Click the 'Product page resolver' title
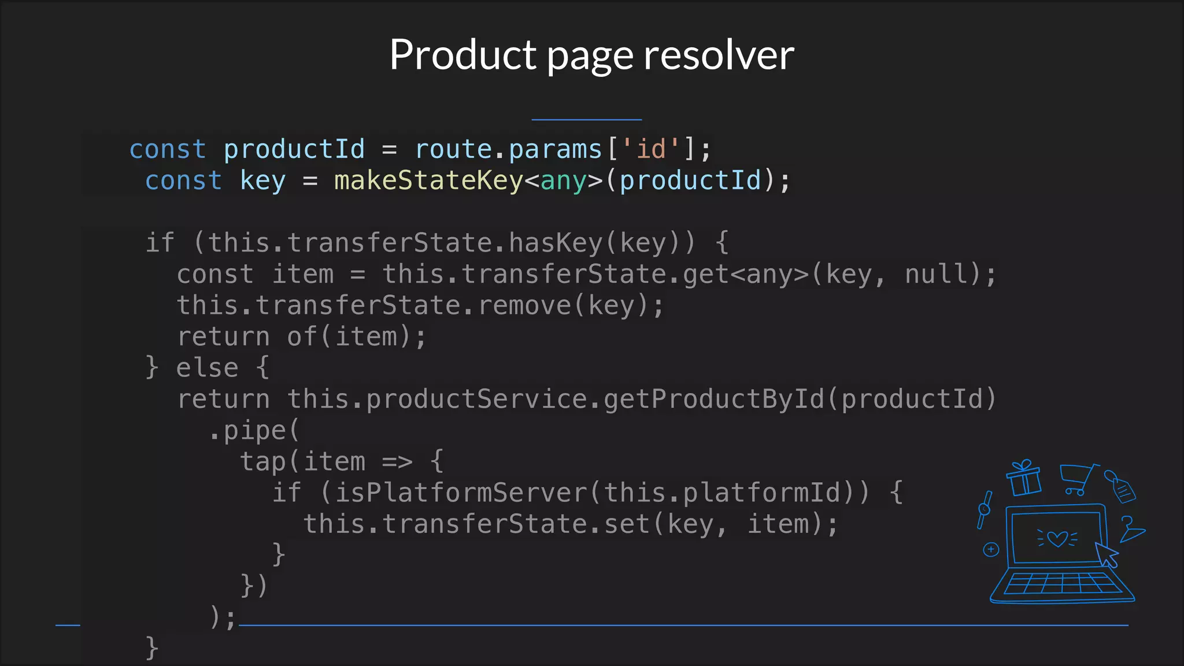1184x666 pixels. (x=591, y=54)
